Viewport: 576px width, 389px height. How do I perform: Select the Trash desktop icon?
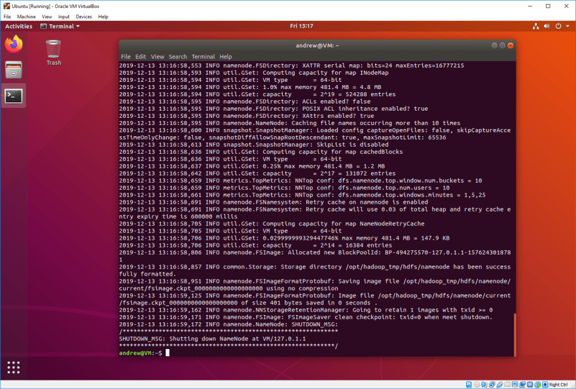pos(54,52)
